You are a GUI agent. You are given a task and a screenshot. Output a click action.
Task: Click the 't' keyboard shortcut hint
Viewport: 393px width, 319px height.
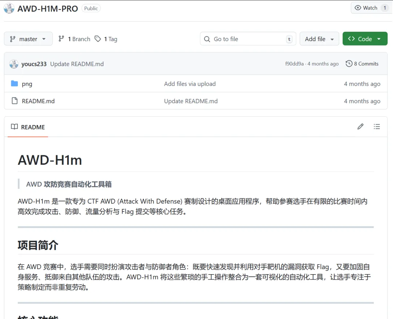(x=289, y=39)
